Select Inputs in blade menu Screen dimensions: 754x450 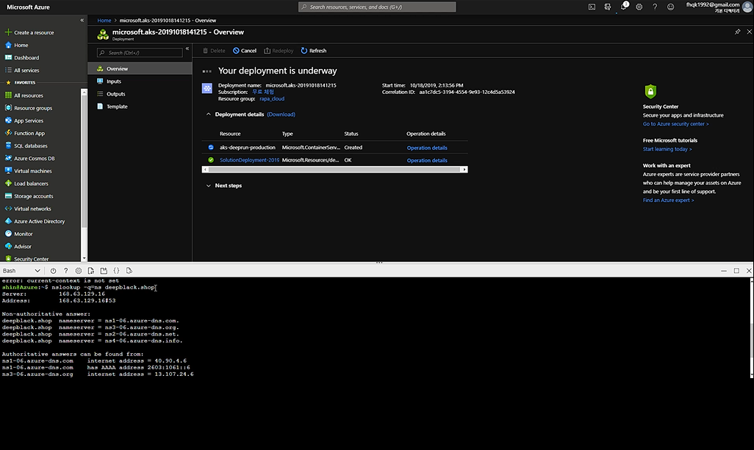(140, 81)
